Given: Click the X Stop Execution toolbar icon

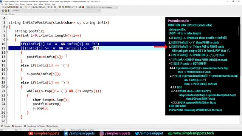Looking at the screenshot, I should (76, 7).
